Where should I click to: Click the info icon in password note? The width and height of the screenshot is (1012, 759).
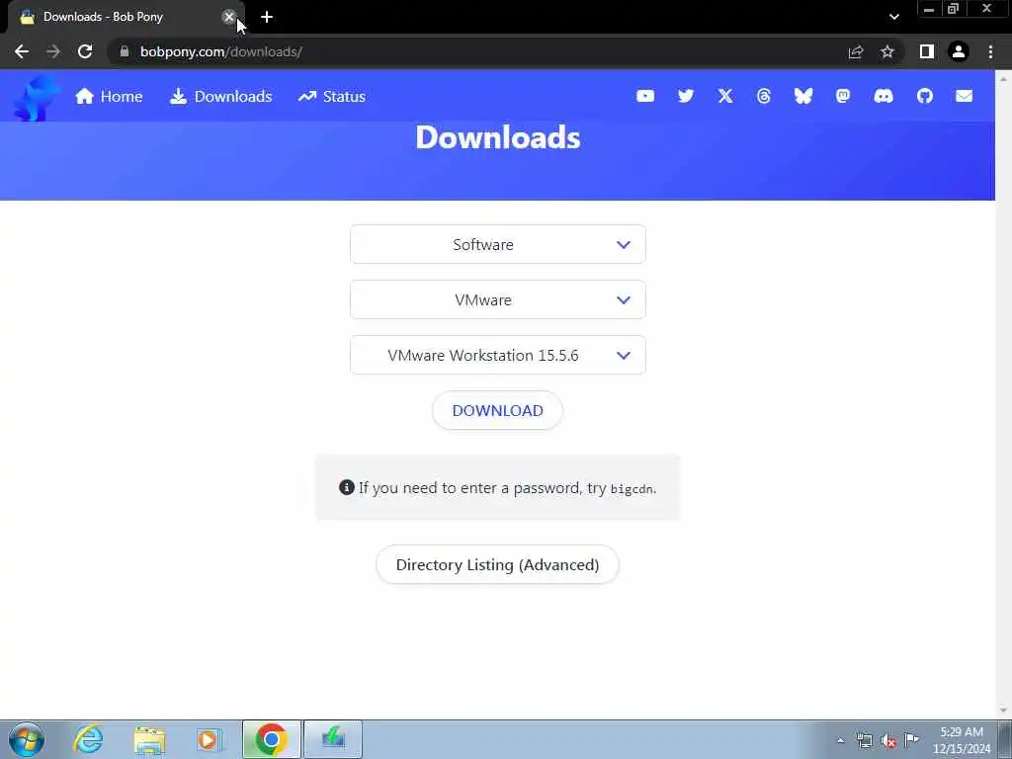347,487
